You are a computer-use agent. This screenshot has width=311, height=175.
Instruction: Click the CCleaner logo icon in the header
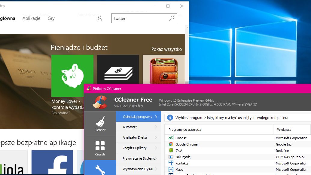pyautogui.click(x=100, y=102)
